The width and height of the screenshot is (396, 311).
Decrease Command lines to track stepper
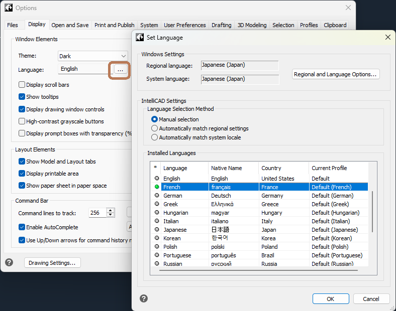[111, 215]
